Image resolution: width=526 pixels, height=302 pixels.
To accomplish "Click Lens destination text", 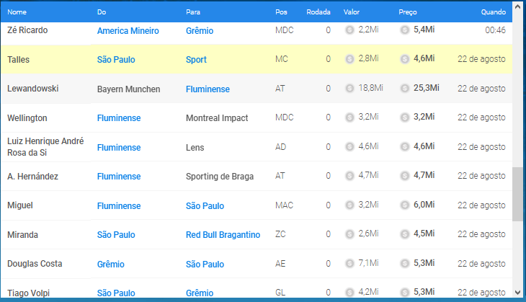I will tap(195, 147).
